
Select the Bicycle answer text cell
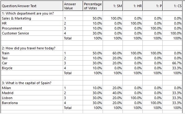32,68
